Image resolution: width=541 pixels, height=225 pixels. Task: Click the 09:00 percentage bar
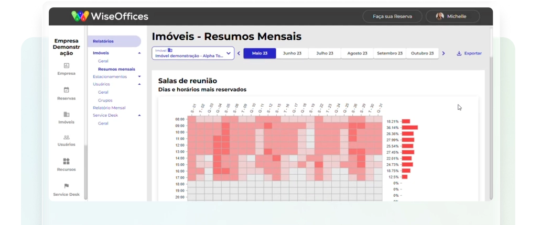click(410, 128)
